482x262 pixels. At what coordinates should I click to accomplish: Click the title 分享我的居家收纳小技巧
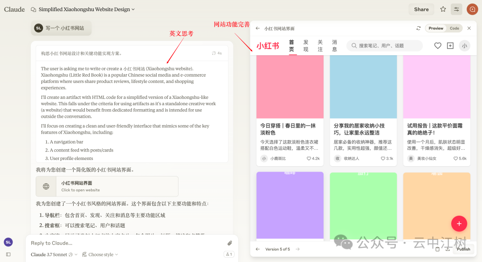pyautogui.click(x=359, y=129)
